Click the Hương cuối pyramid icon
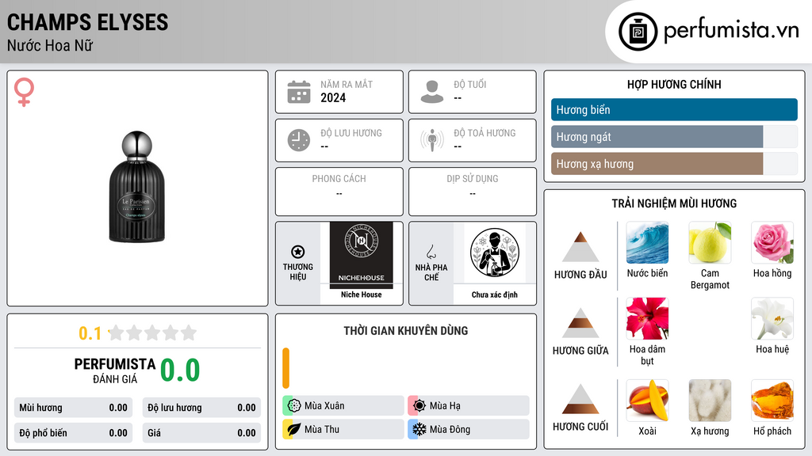 click(x=580, y=399)
